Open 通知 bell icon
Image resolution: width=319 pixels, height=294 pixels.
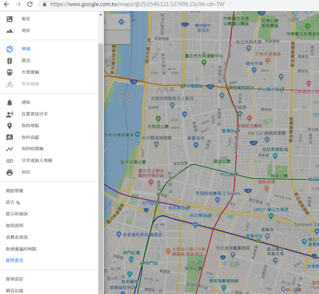point(10,102)
